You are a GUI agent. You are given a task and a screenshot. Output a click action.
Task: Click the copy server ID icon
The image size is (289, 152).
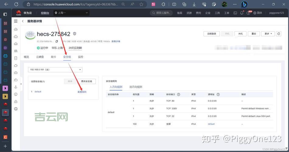click(x=57, y=41)
